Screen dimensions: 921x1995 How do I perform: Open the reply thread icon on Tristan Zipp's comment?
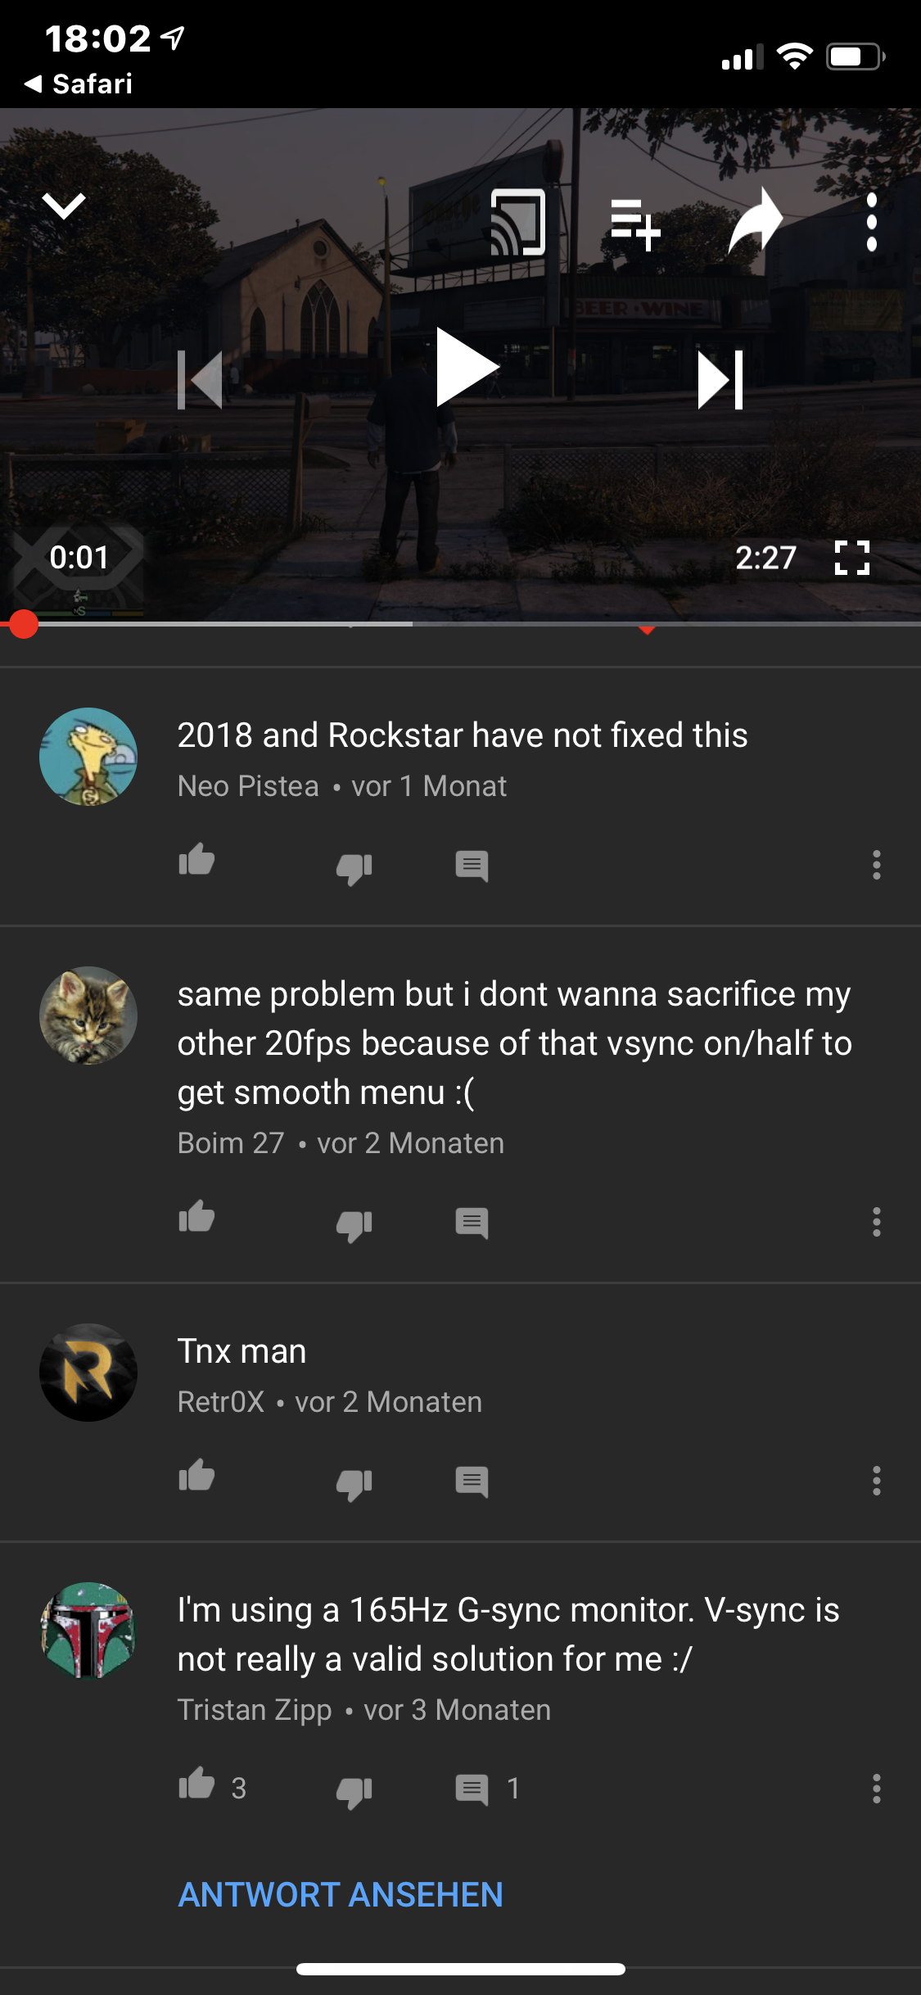coord(472,1790)
